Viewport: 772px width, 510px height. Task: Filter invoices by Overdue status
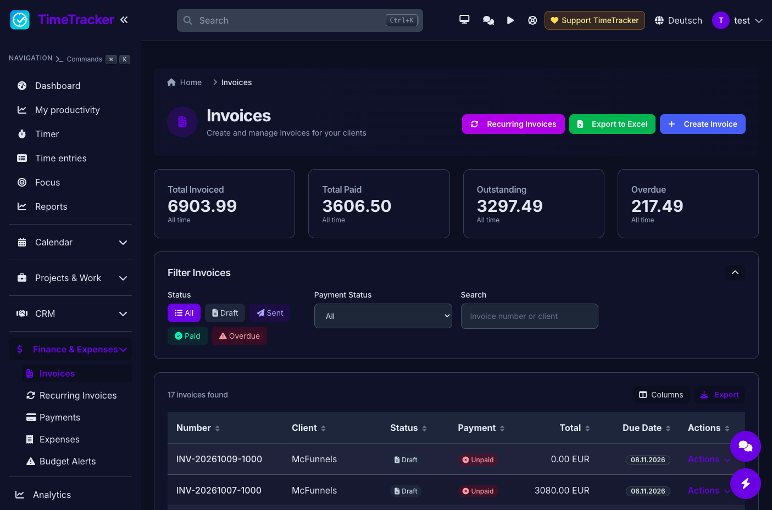tap(240, 336)
